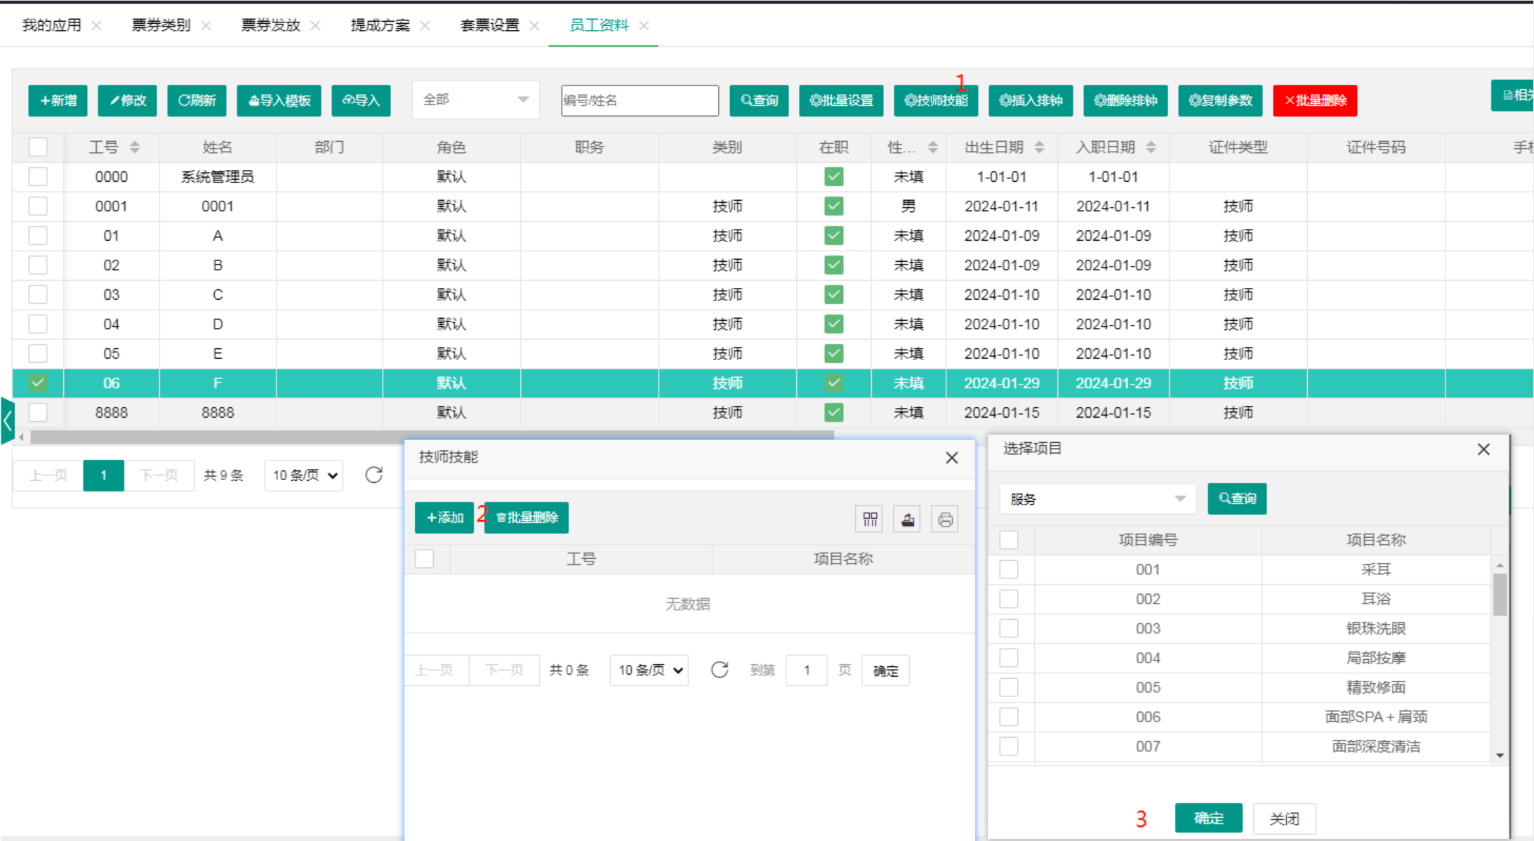Click the 修改 edit button

point(127,100)
